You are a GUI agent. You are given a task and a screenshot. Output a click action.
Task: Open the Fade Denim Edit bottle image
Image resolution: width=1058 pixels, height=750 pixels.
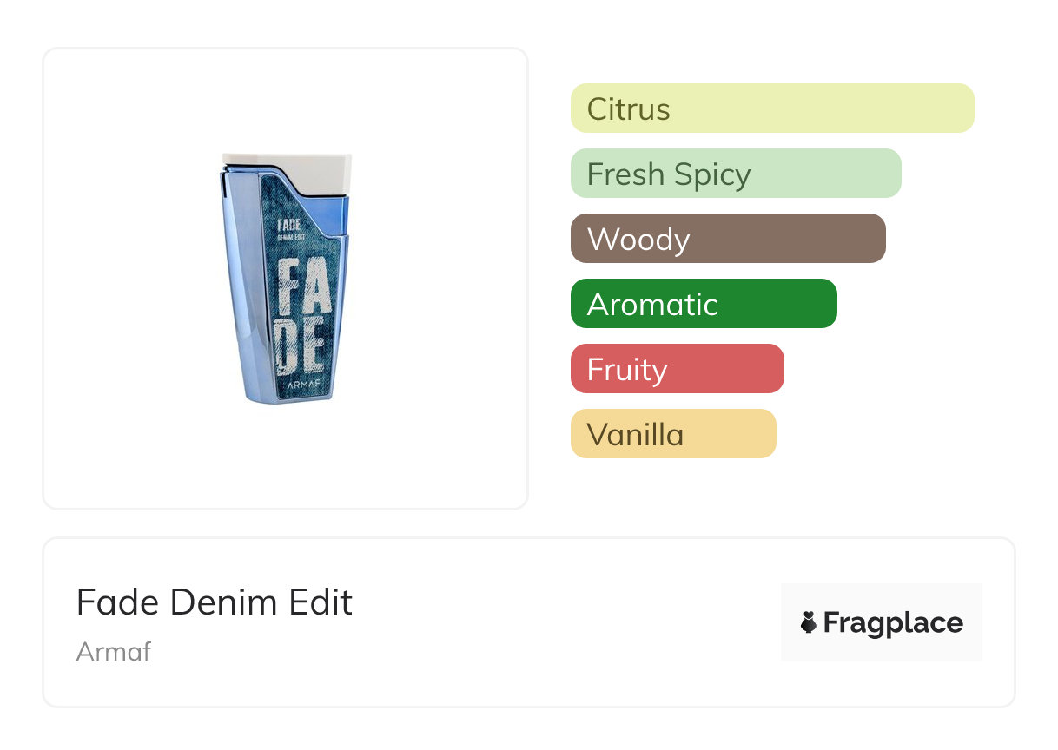(x=286, y=278)
